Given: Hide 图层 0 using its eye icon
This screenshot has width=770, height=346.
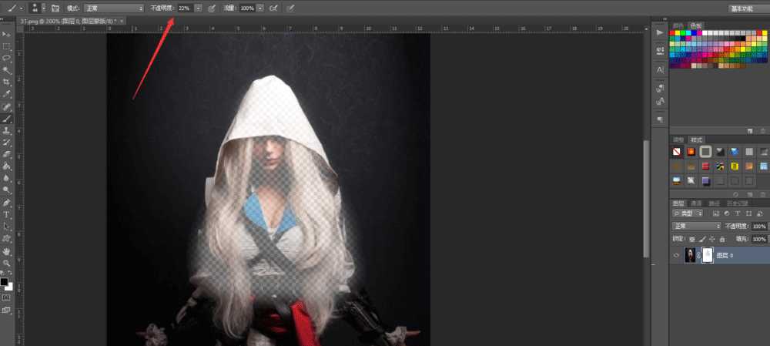Looking at the screenshot, I should tap(675, 255).
